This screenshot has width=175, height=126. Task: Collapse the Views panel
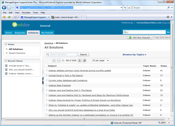pos(6,44)
